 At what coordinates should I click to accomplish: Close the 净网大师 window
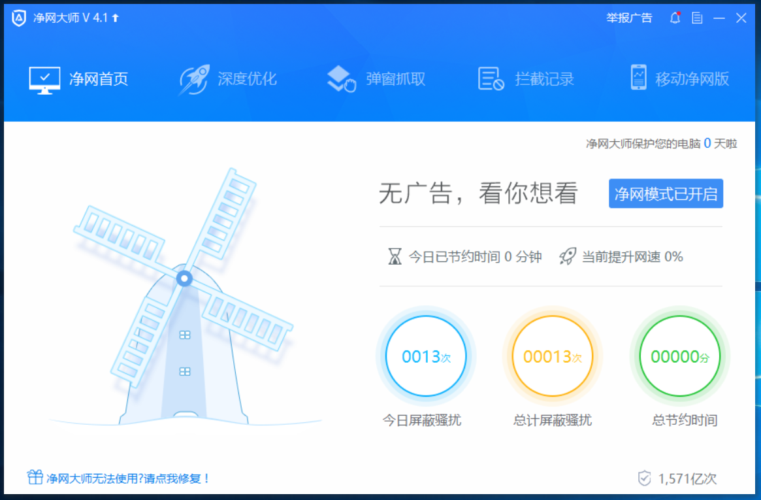pos(741,18)
